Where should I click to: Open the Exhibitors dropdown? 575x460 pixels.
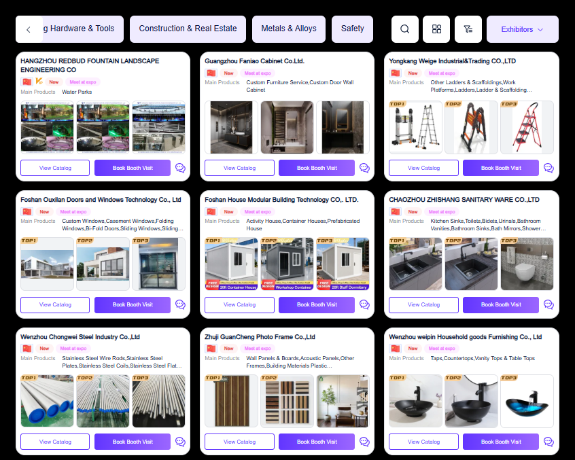coord(522,29)
